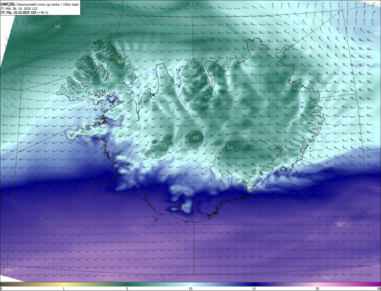Click the '50' tick on the colour scale
Viewport: 381px width, 291px height.
coord(379,289)
